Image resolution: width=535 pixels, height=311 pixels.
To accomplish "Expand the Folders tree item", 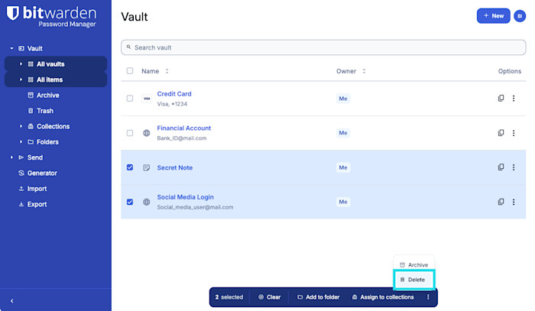I will 21,141.
